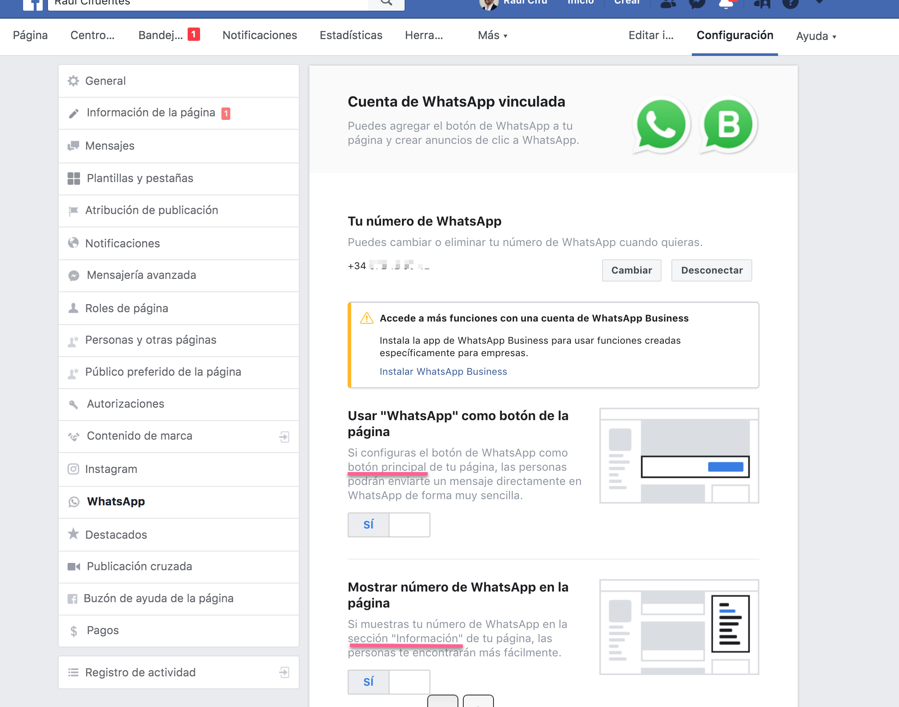Click the globe icon beside Notificaciones in sidebar
Viewport: 899px width, 707px height.
(73, 243)
